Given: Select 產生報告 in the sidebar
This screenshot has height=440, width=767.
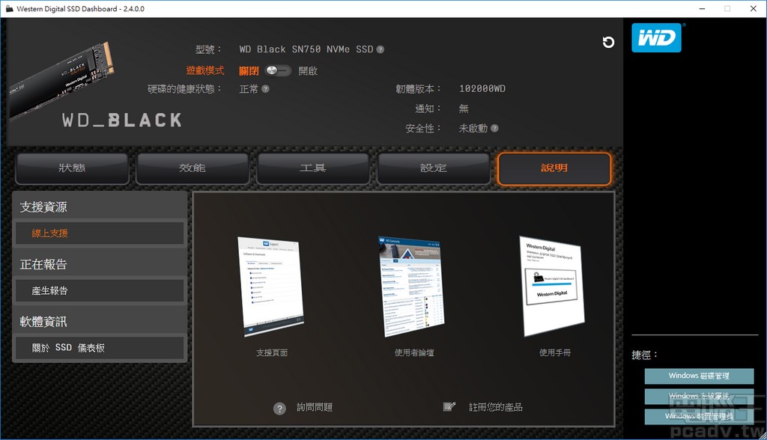Looking at the screenshot, I should (100, 291).
